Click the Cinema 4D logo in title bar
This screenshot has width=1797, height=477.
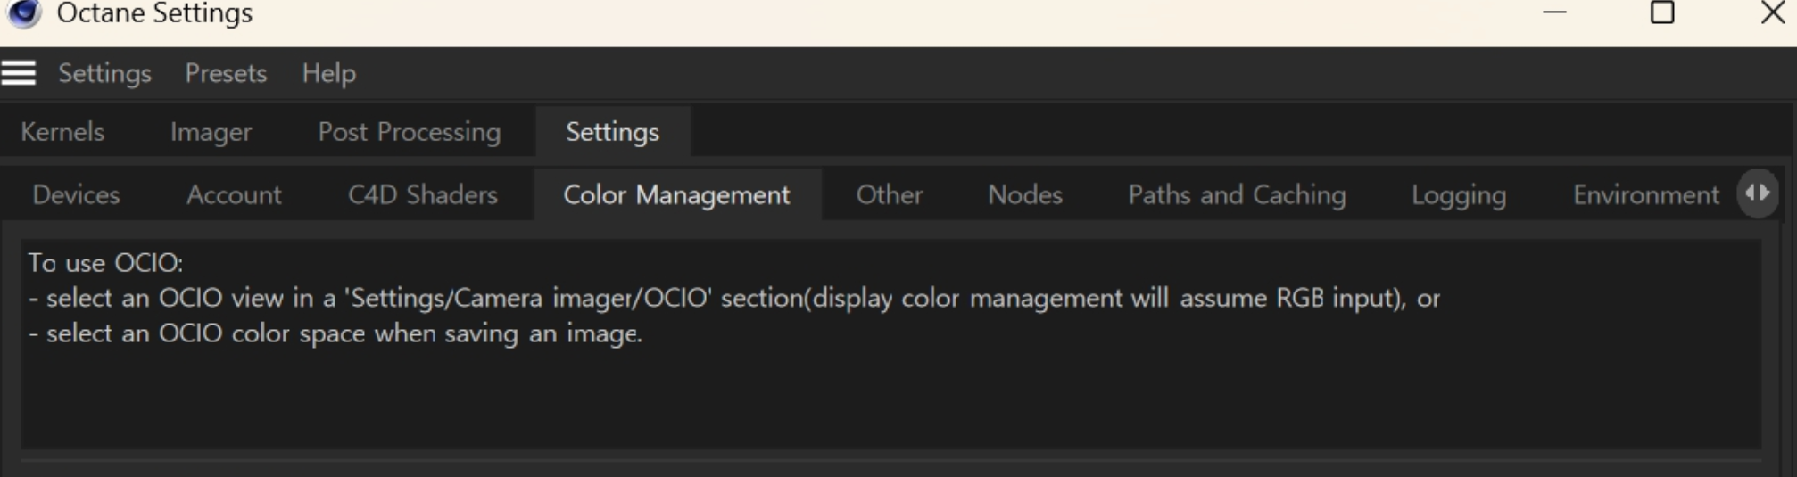click(x=24, y=12)
